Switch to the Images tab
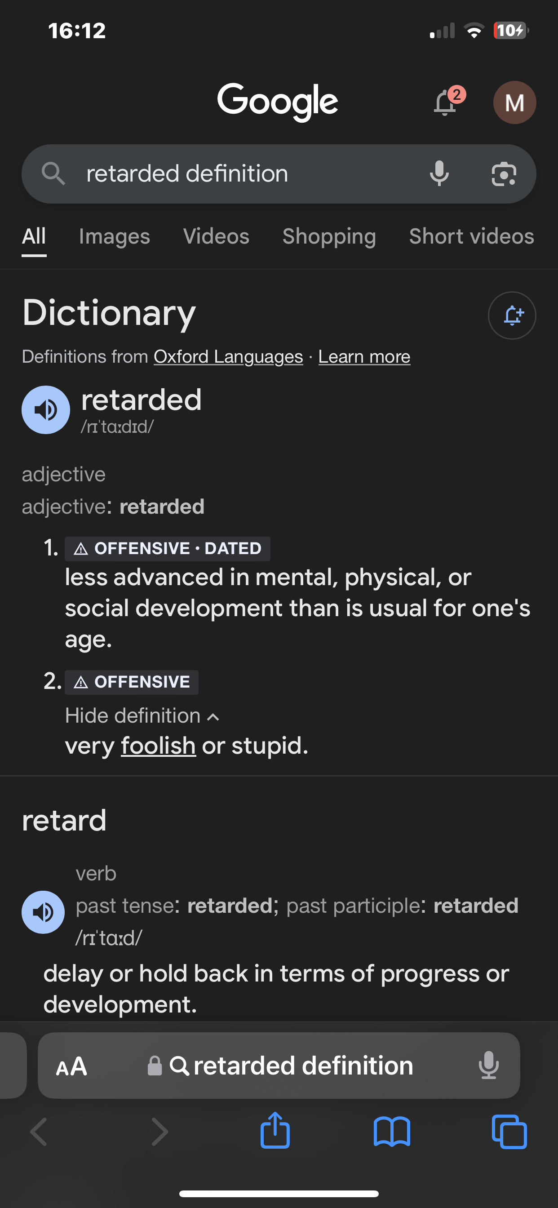The image size is (558, 1208). pyautogui.click(x=115, y=236)
